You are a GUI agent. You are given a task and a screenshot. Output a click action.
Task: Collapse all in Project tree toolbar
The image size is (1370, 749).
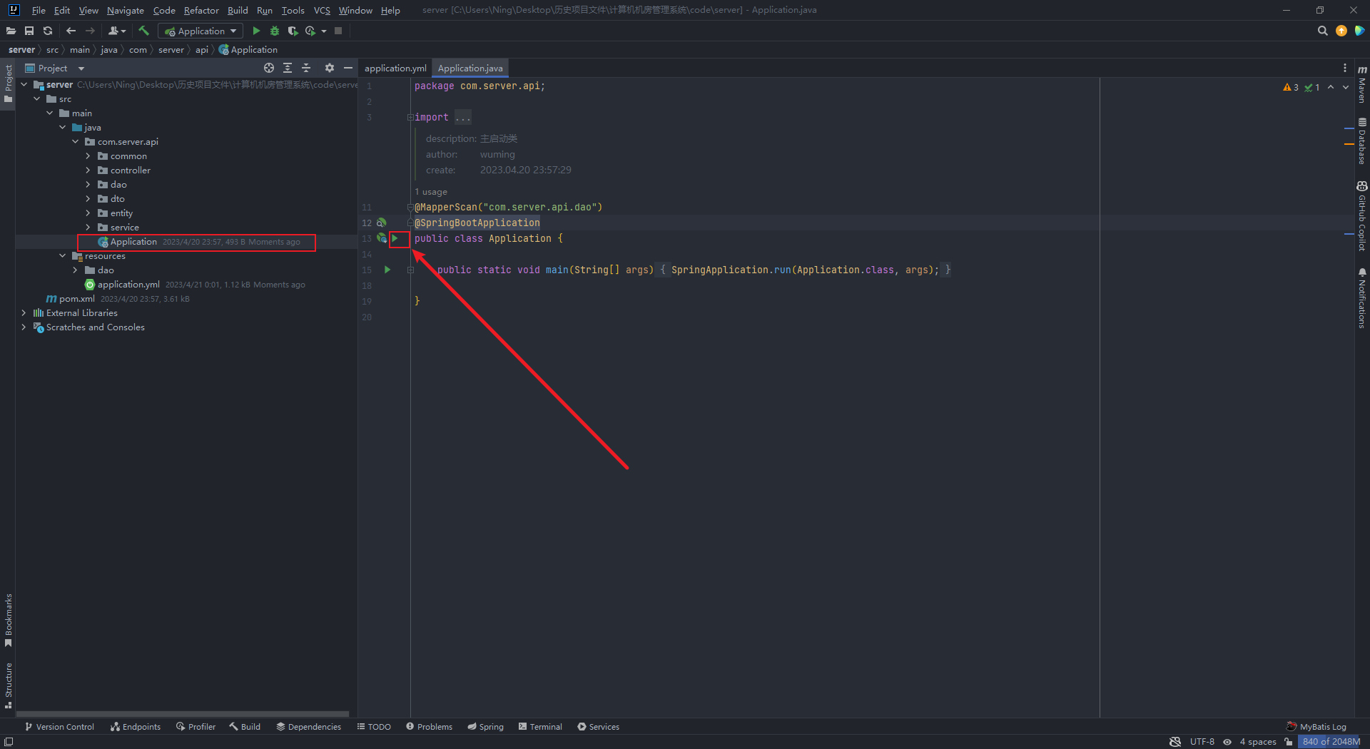(306, 68)
